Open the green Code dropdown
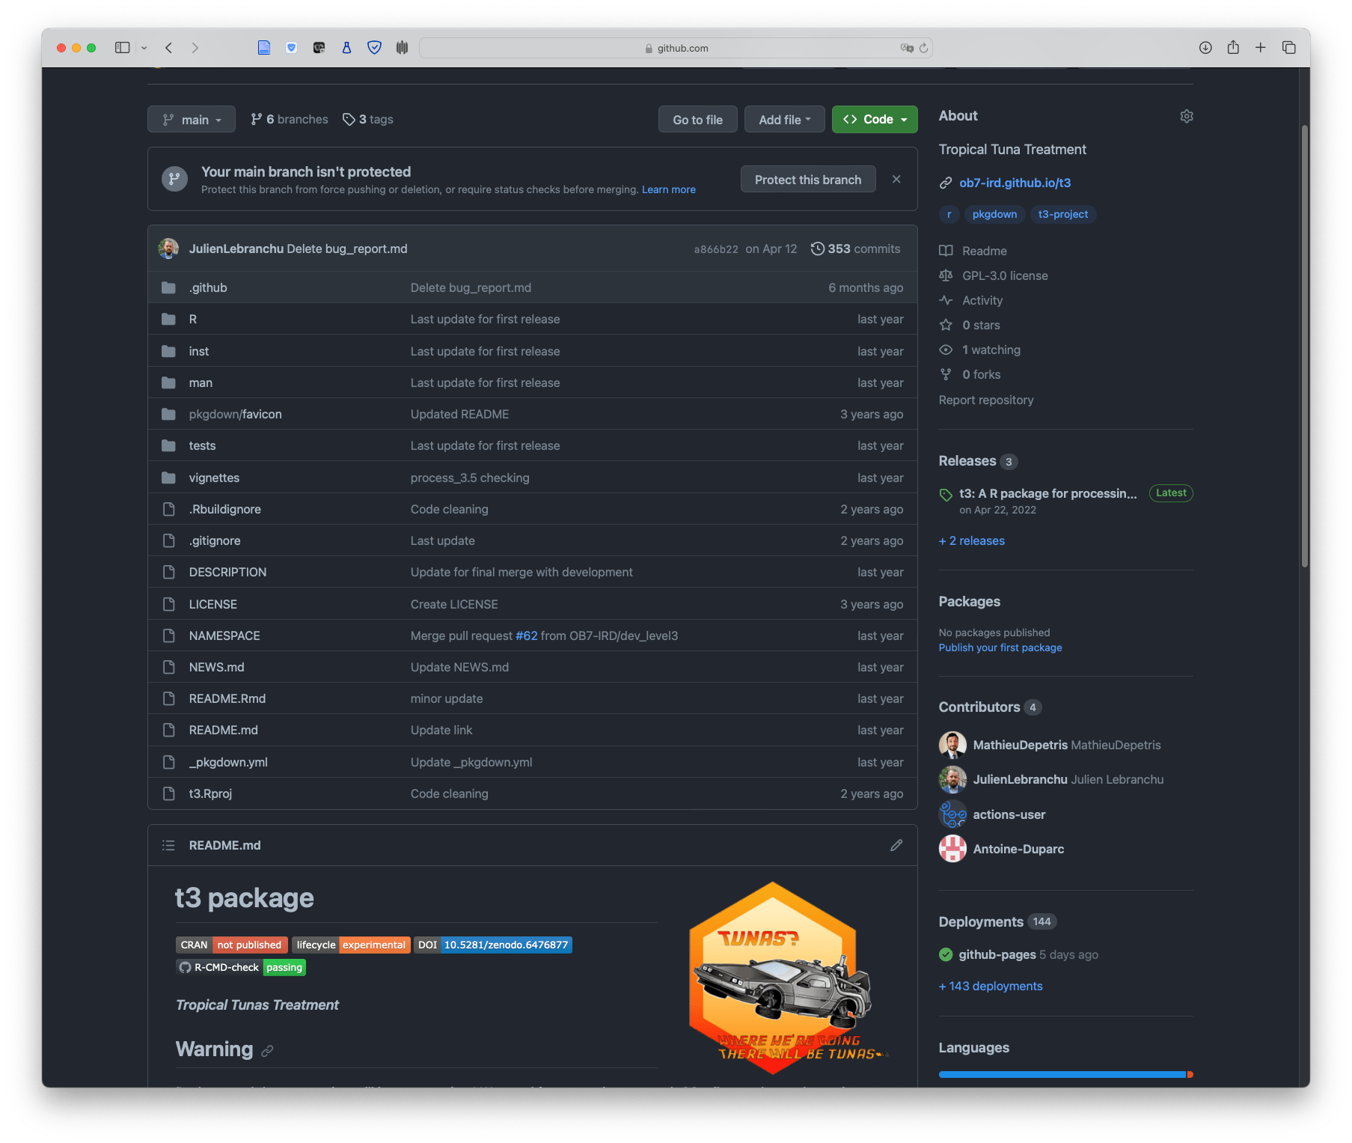 pyautogui.click(x=875, y=120)
